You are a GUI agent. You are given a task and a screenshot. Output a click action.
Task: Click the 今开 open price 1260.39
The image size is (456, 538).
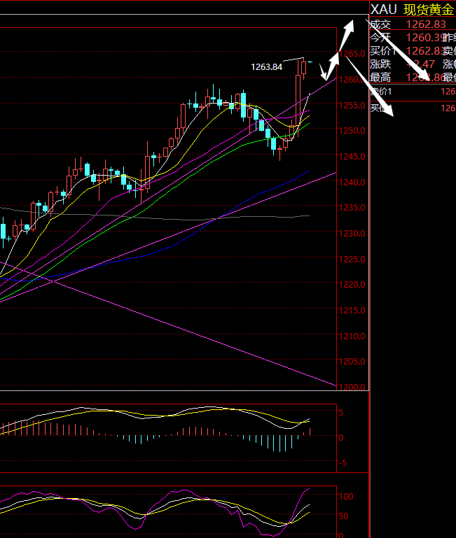tap(424, 37)
